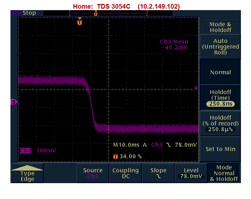
Task: Click the falling slope icon in Slope menu
Action: pos(158,177)
